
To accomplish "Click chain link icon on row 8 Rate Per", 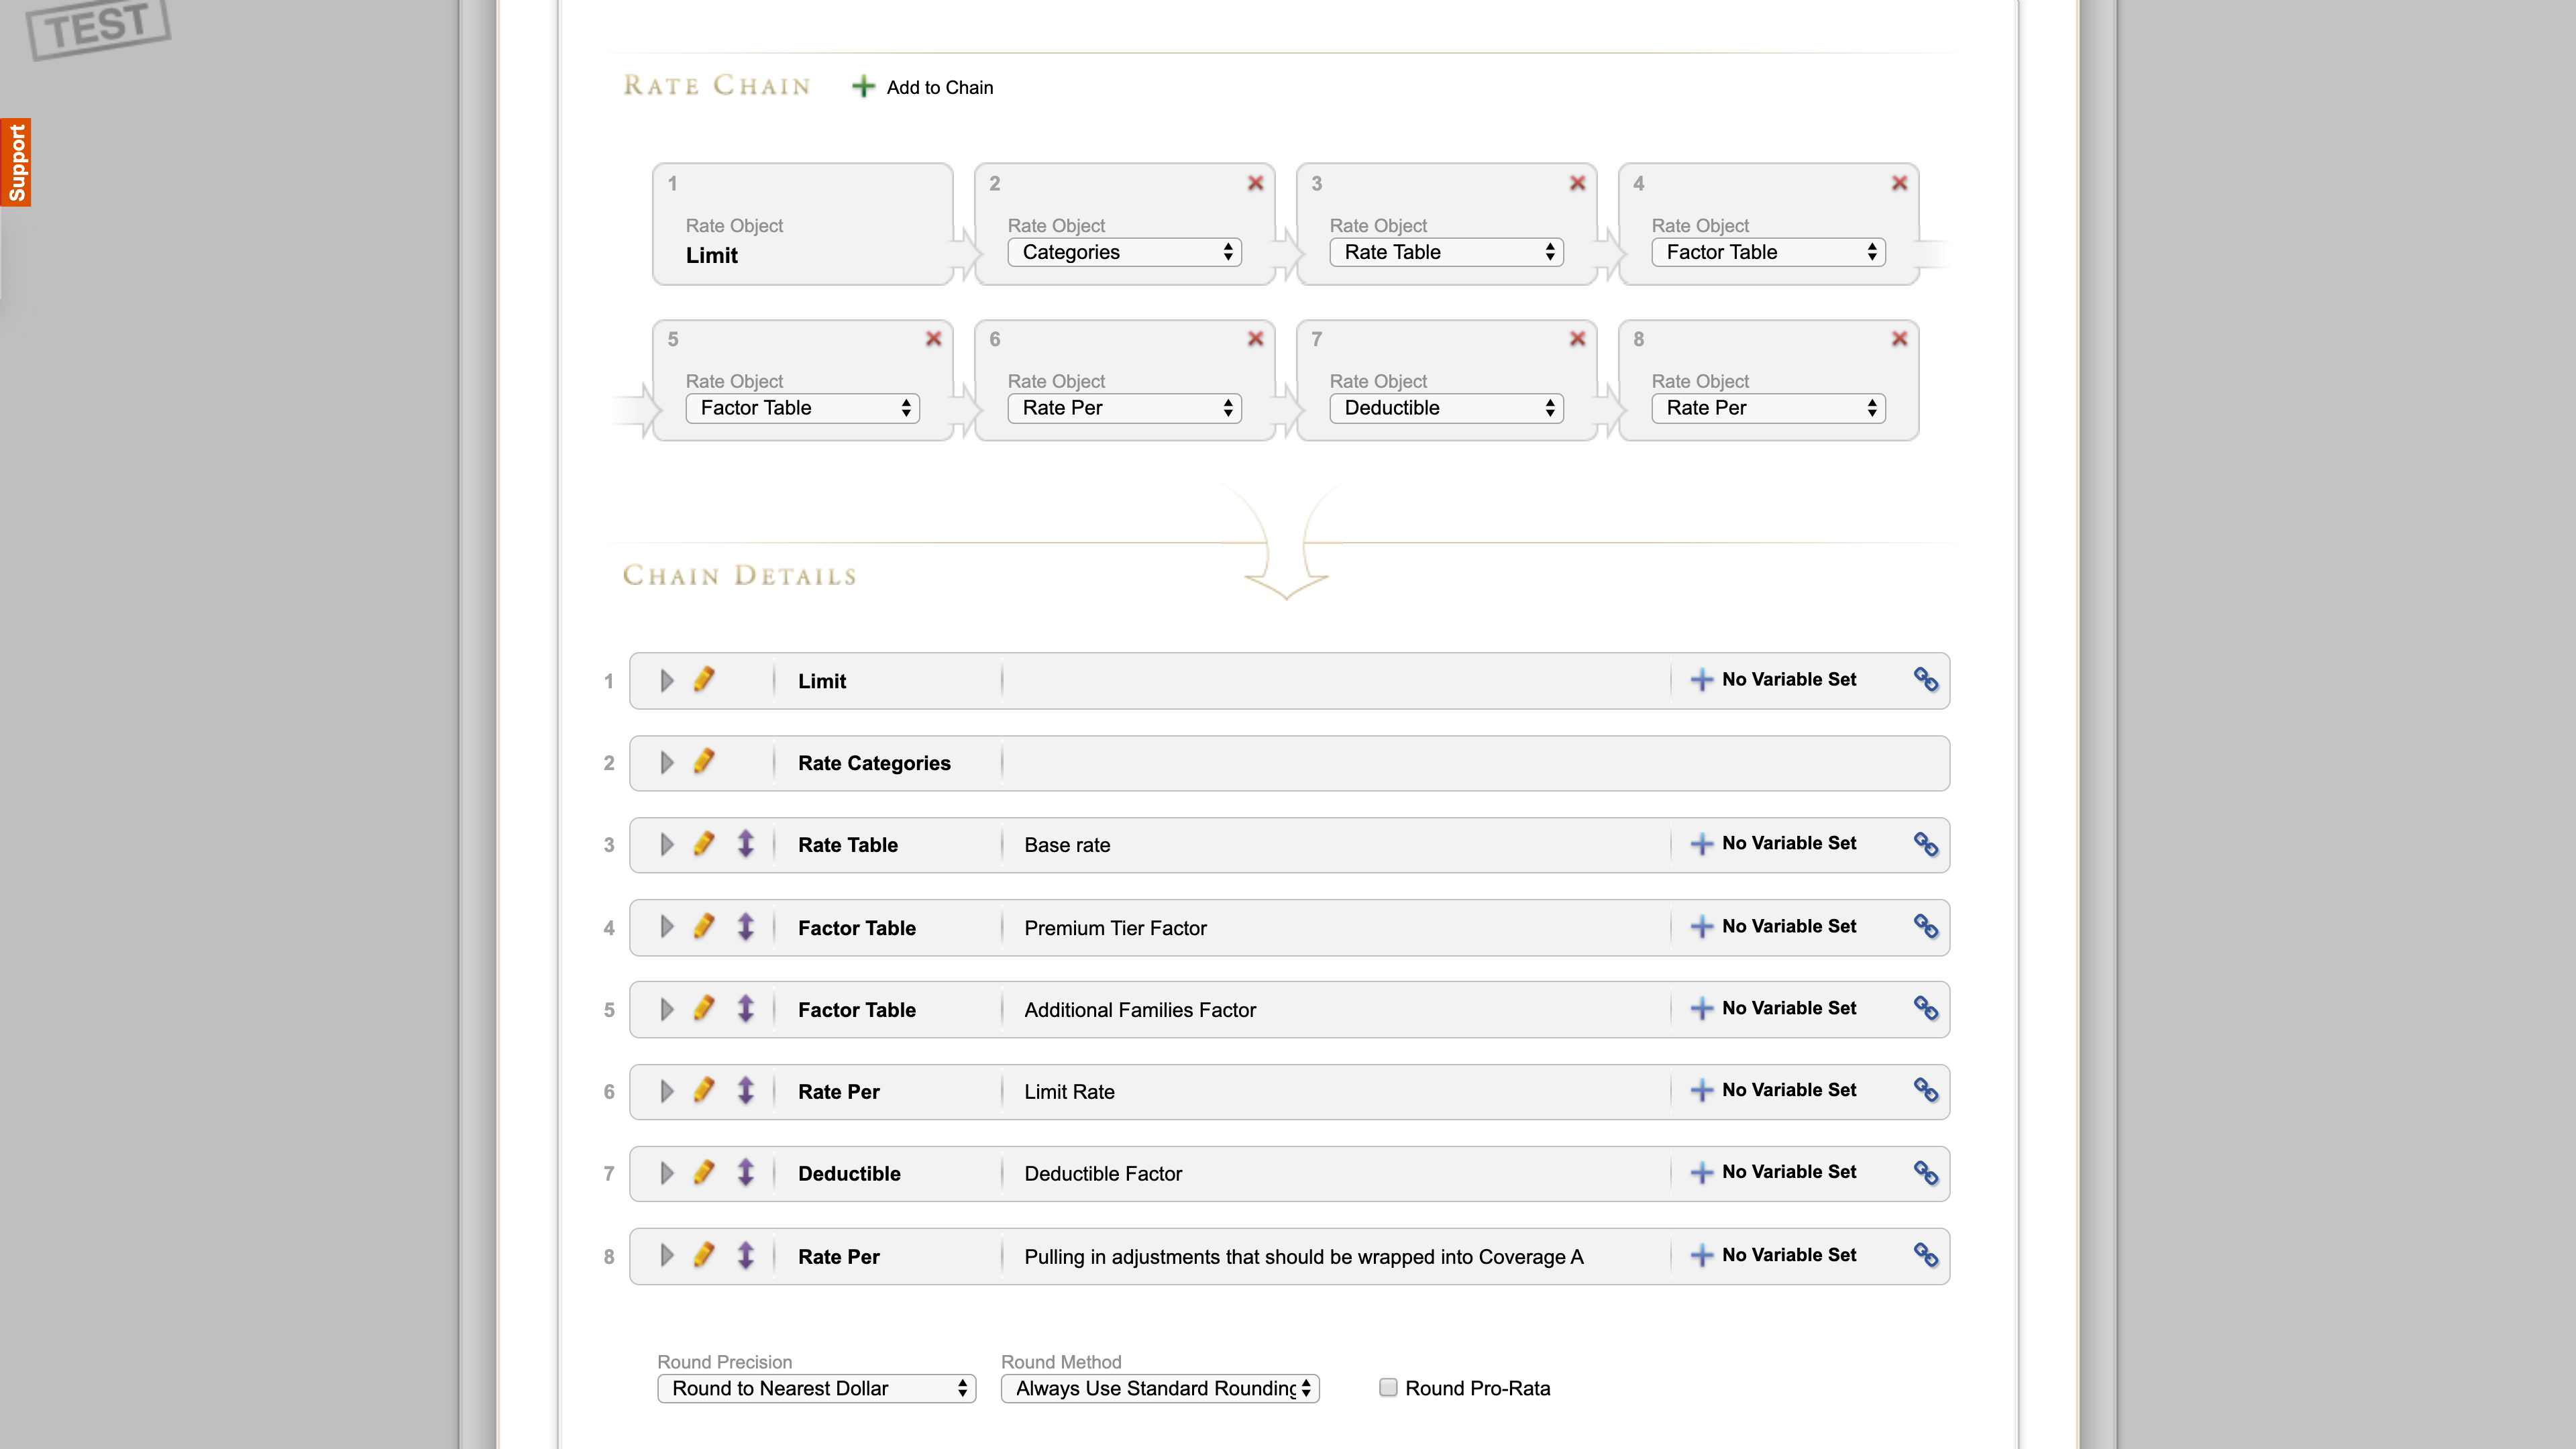I will tap(1926, 1256).
